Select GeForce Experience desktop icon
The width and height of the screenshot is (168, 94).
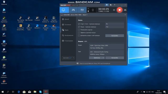coord(4,20)
